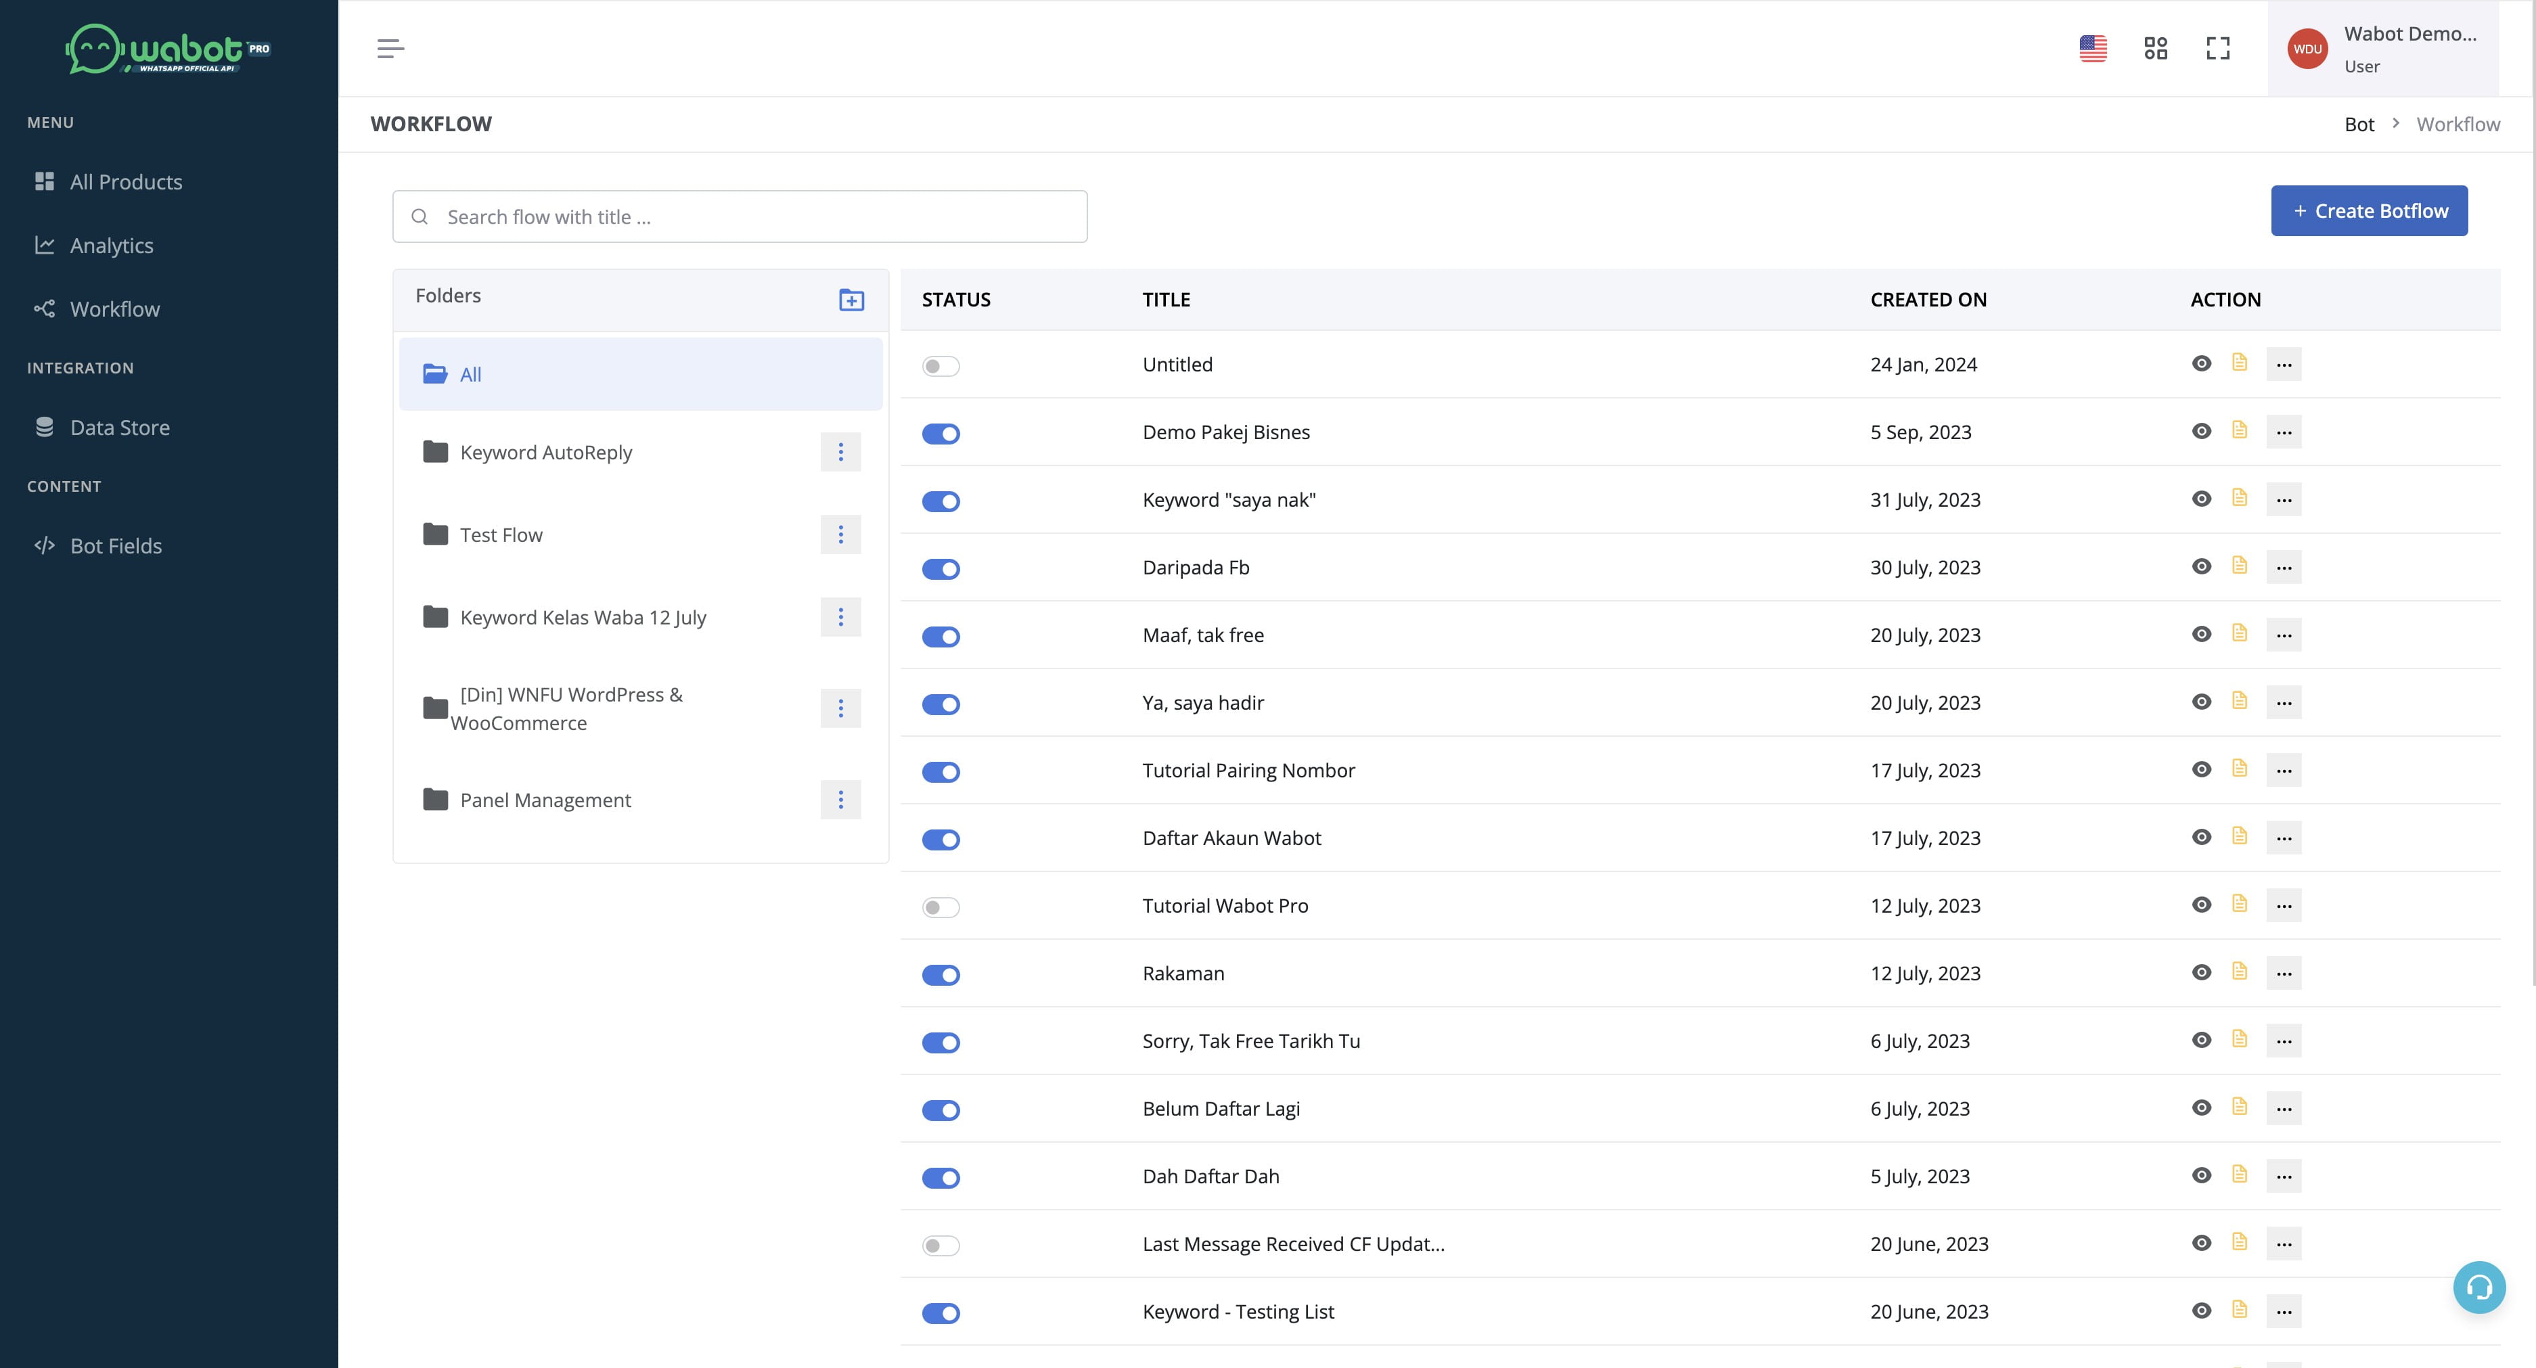Disable Demo Pakej Bisnes status toggle
Screen dimensions: 2536x1368
coord(940,434)
